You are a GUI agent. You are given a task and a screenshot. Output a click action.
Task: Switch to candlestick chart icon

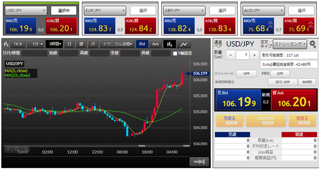pos(170,44)
